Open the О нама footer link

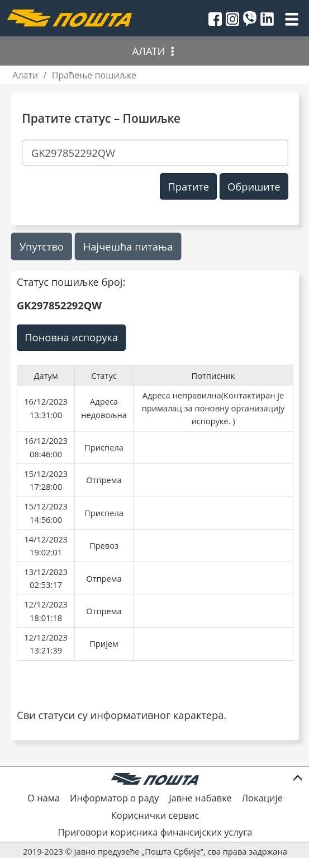(x=44, y=798)
